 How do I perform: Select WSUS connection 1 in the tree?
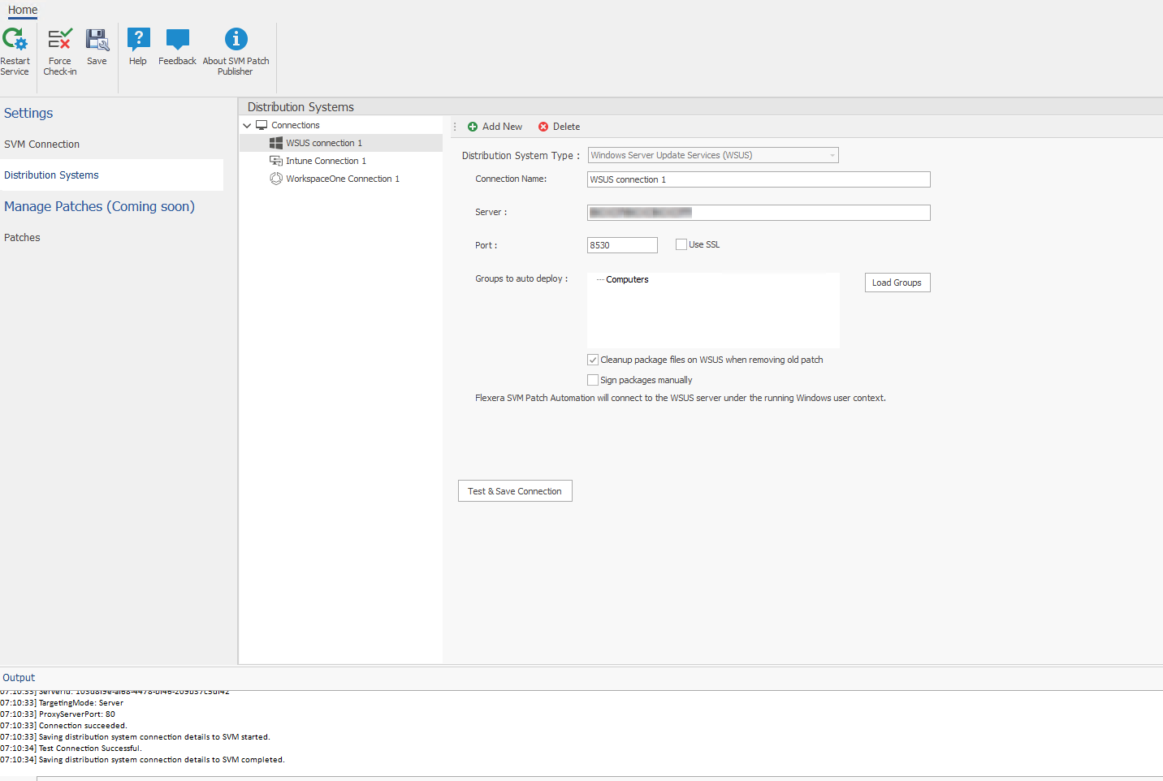[324, 143]
